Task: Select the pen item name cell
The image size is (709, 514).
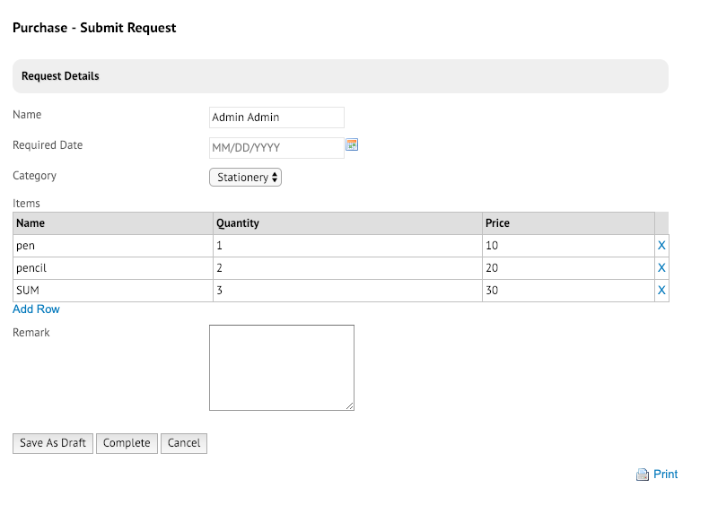Action: [x=112, y=246]
